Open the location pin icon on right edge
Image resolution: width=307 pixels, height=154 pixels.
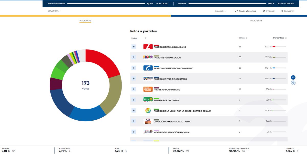[293, 83]
